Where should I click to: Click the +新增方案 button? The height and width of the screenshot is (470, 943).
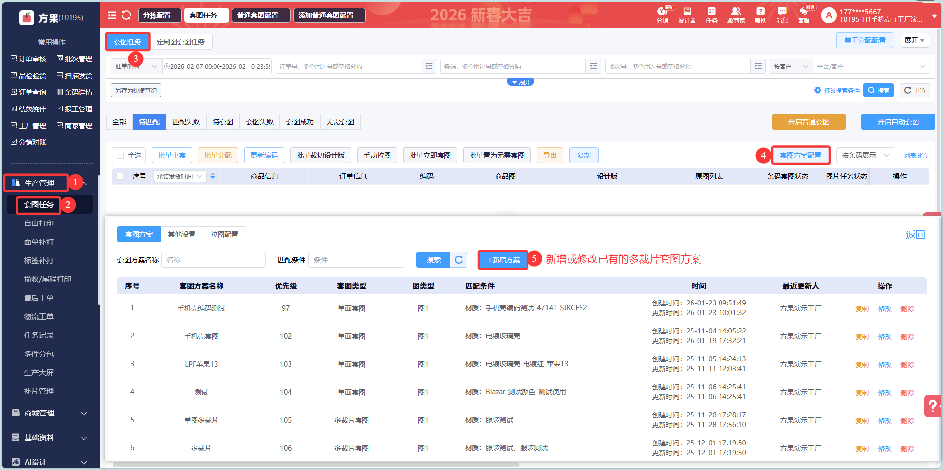coord(503,260)
